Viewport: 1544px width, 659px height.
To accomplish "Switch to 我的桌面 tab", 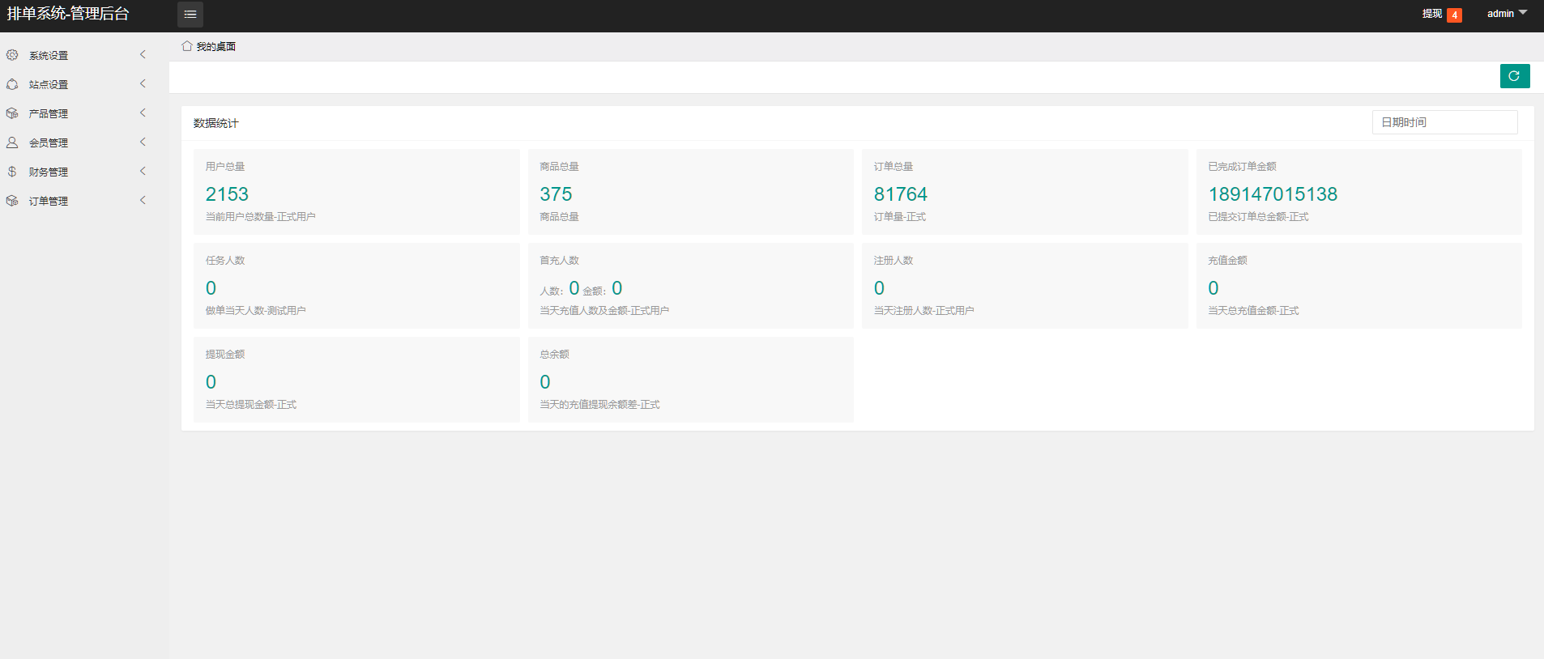I will coord(215,47).
